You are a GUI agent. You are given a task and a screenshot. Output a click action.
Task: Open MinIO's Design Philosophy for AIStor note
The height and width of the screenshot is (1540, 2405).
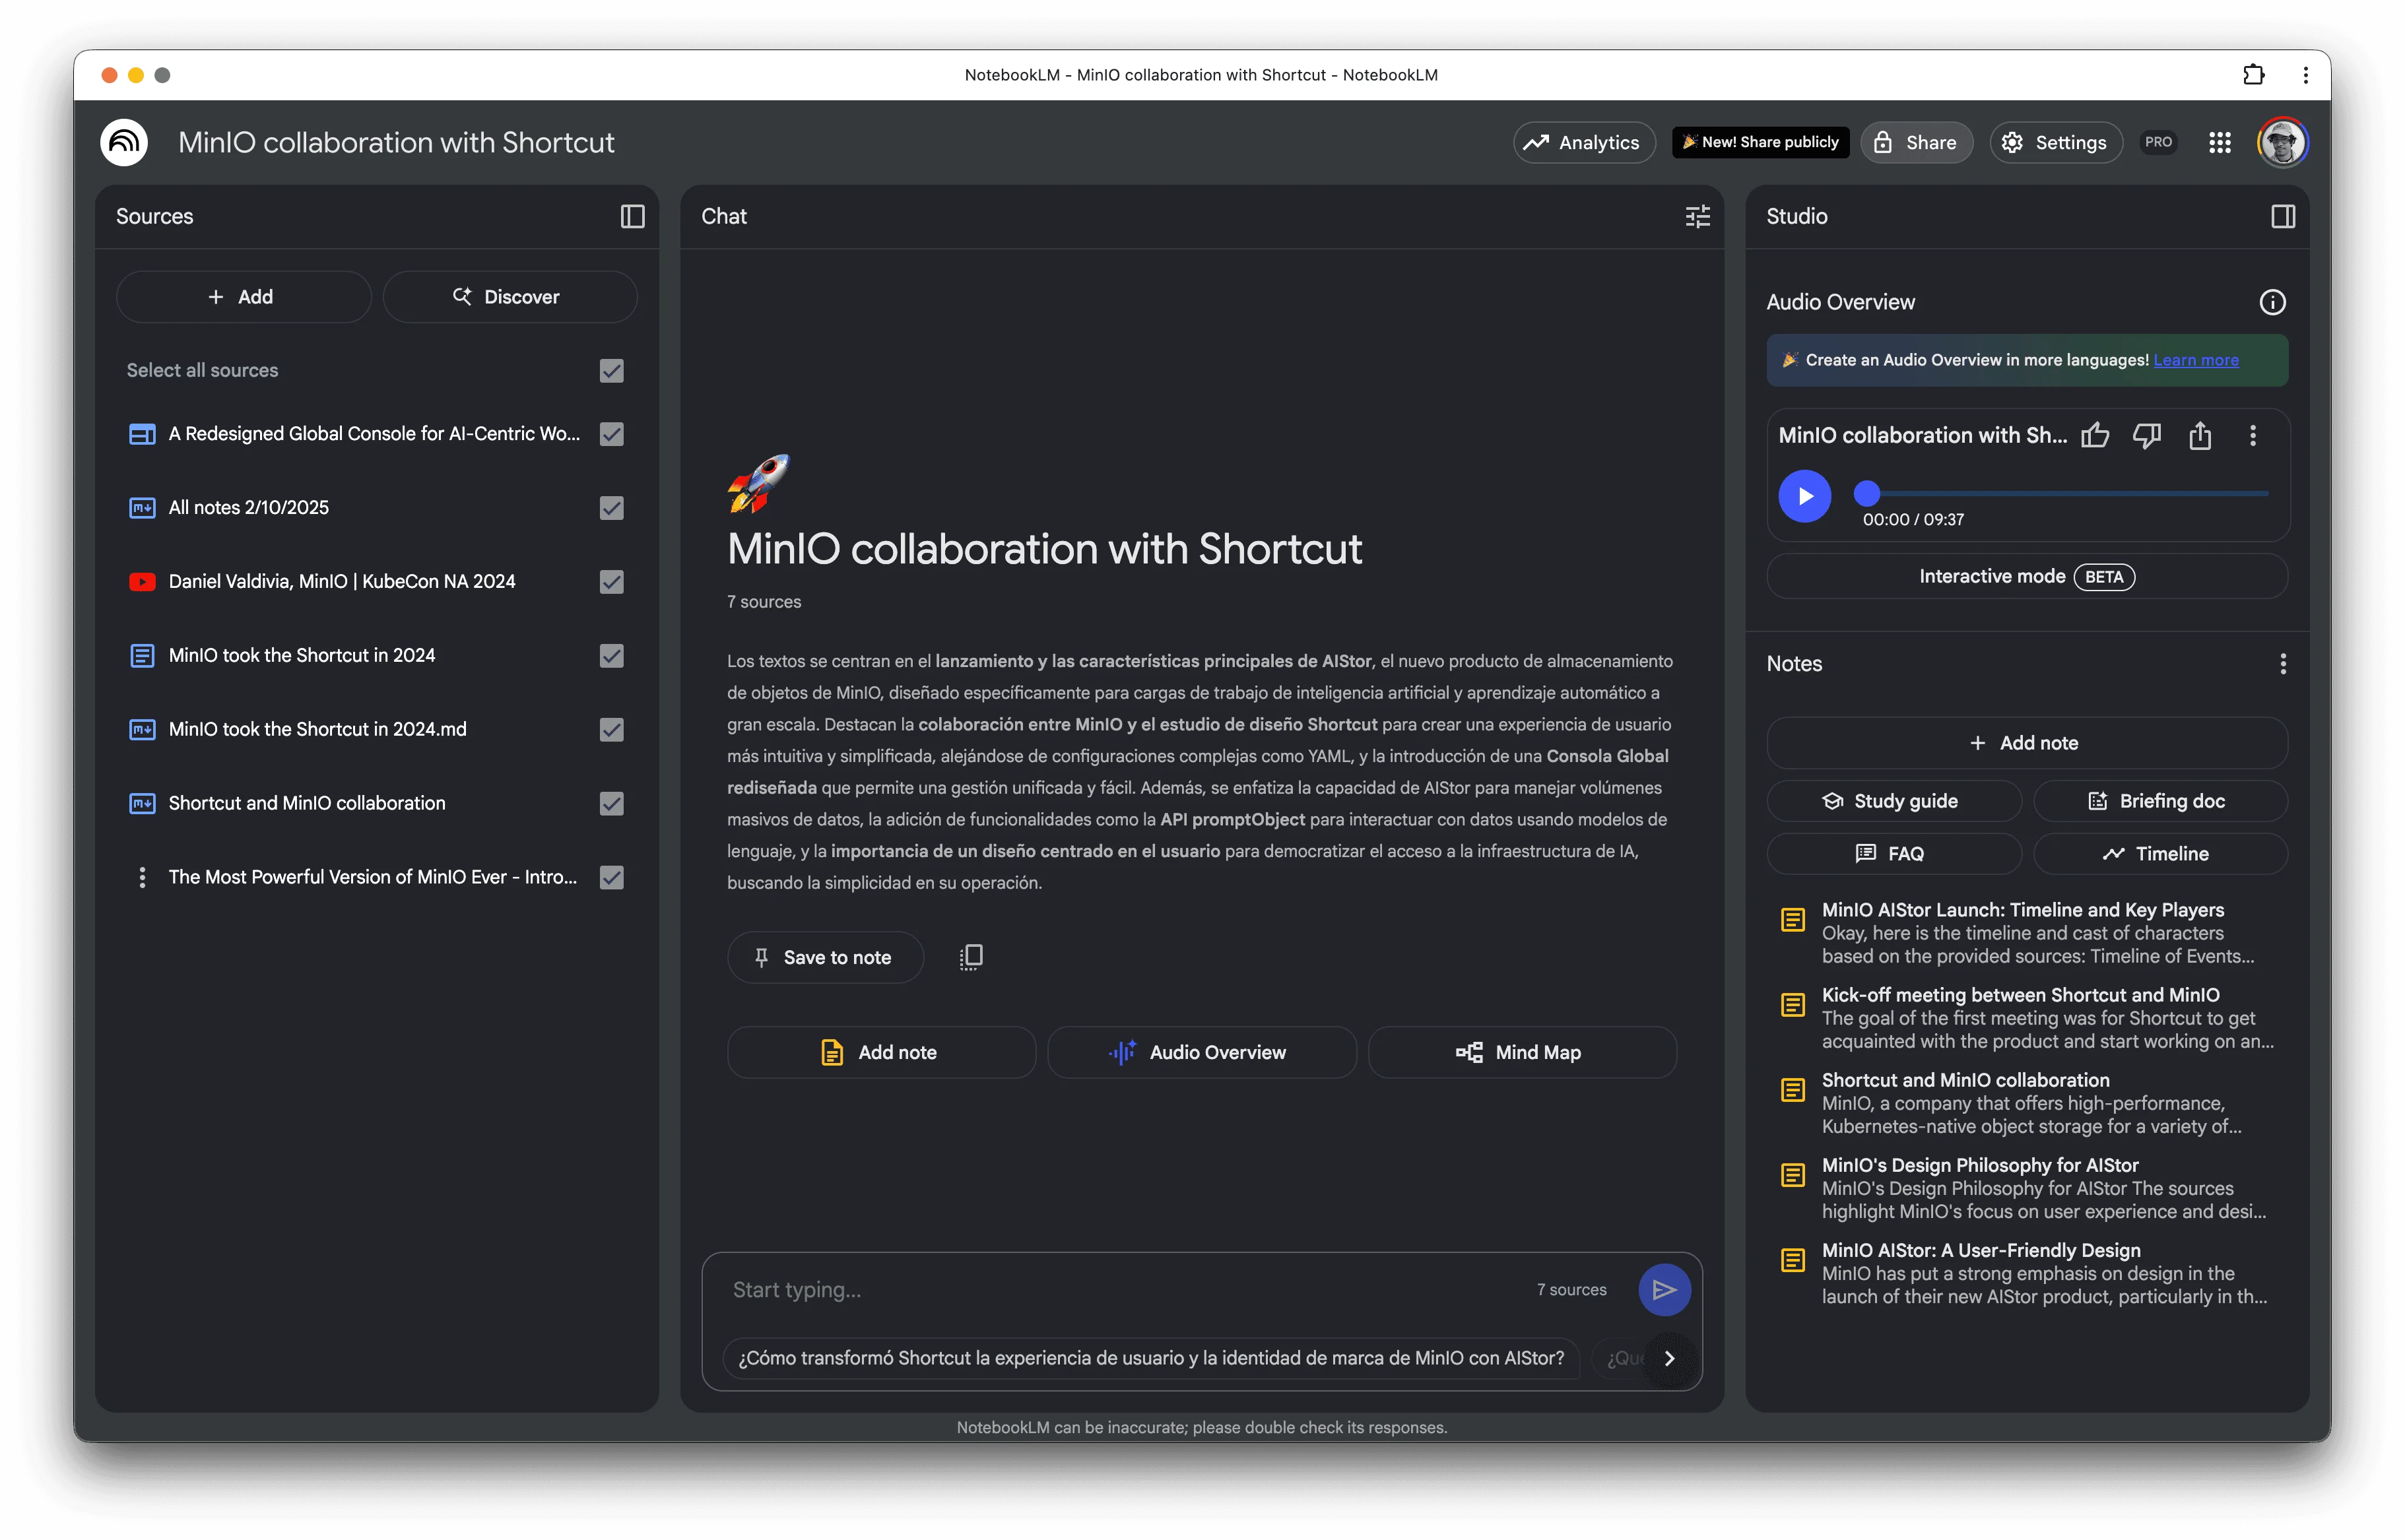(x=2027, y=1188)
